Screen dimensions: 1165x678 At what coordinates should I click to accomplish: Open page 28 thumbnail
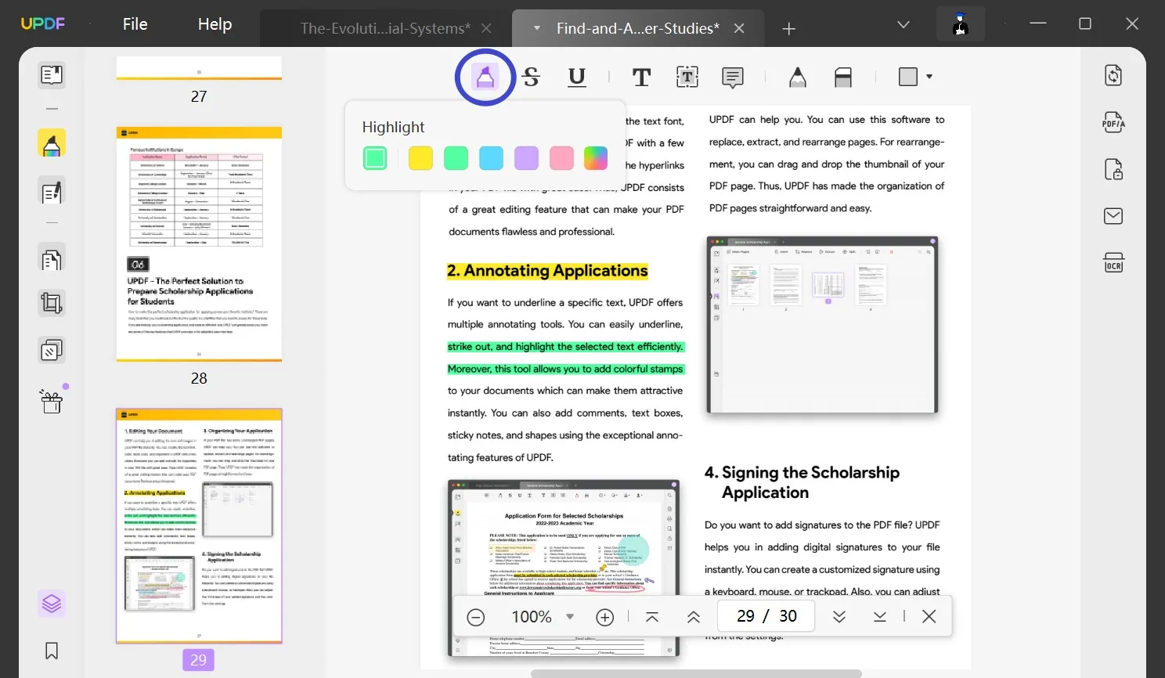point(199,243)
